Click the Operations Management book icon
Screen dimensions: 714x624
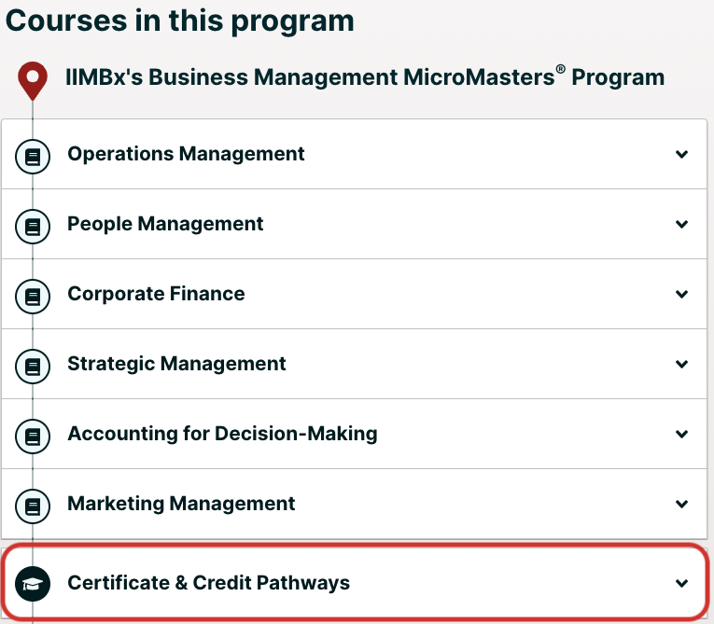tap(33, 157)
